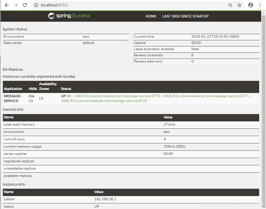The image size is (266, 209).
Task: Click the scrollbar up arrow
Action: pos(263,13)
